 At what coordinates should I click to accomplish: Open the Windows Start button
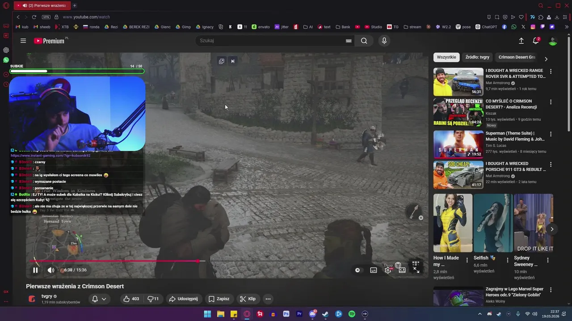point(207,314)
